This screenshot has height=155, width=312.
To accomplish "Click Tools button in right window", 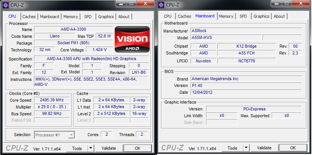I will click(x=232, y=148).
